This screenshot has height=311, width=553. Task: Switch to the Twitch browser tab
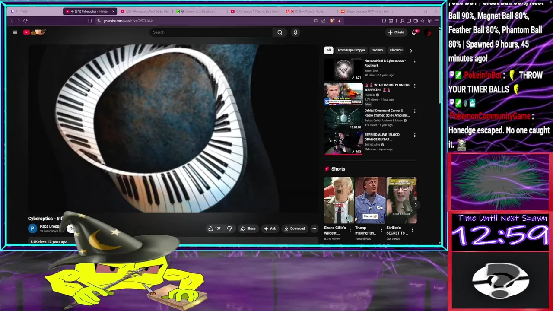pyautogui.click(x=35, y=11)
